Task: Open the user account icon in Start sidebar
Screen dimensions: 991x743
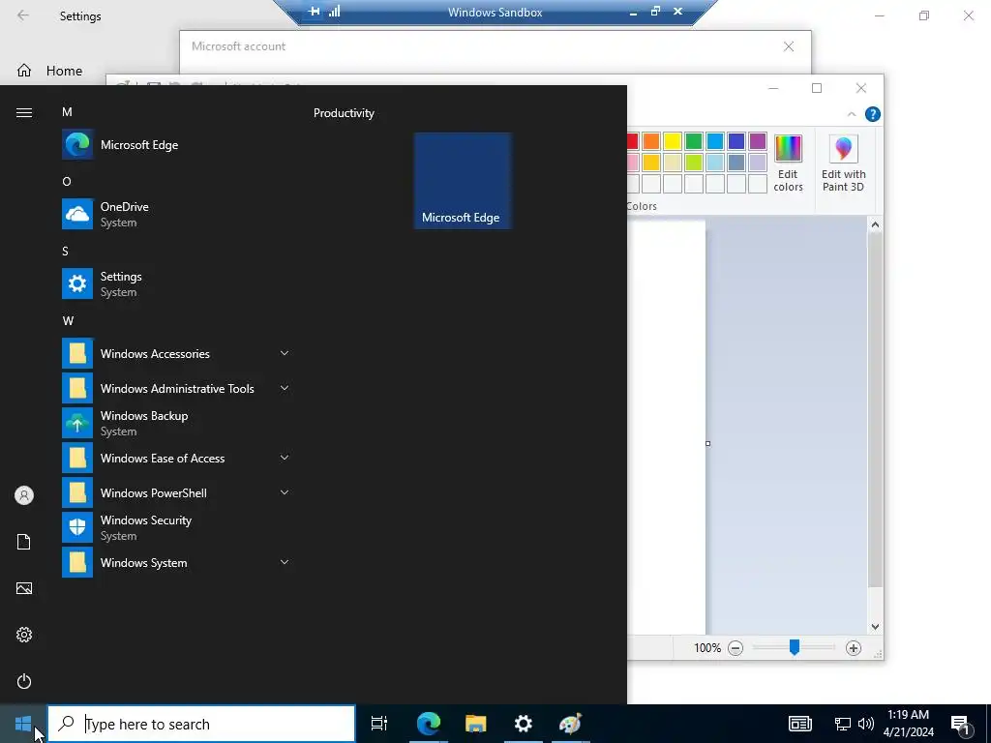Action: point(24,495)
